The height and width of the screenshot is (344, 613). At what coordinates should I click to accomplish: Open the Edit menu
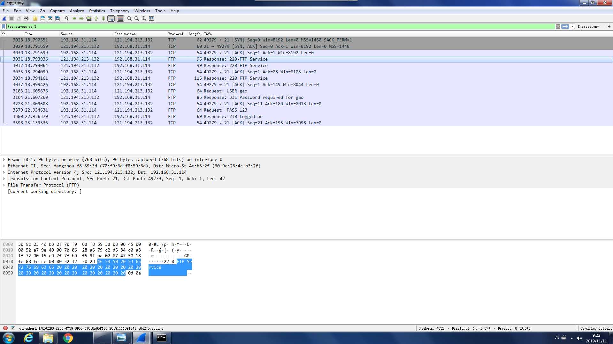click(x=17, y=11)
